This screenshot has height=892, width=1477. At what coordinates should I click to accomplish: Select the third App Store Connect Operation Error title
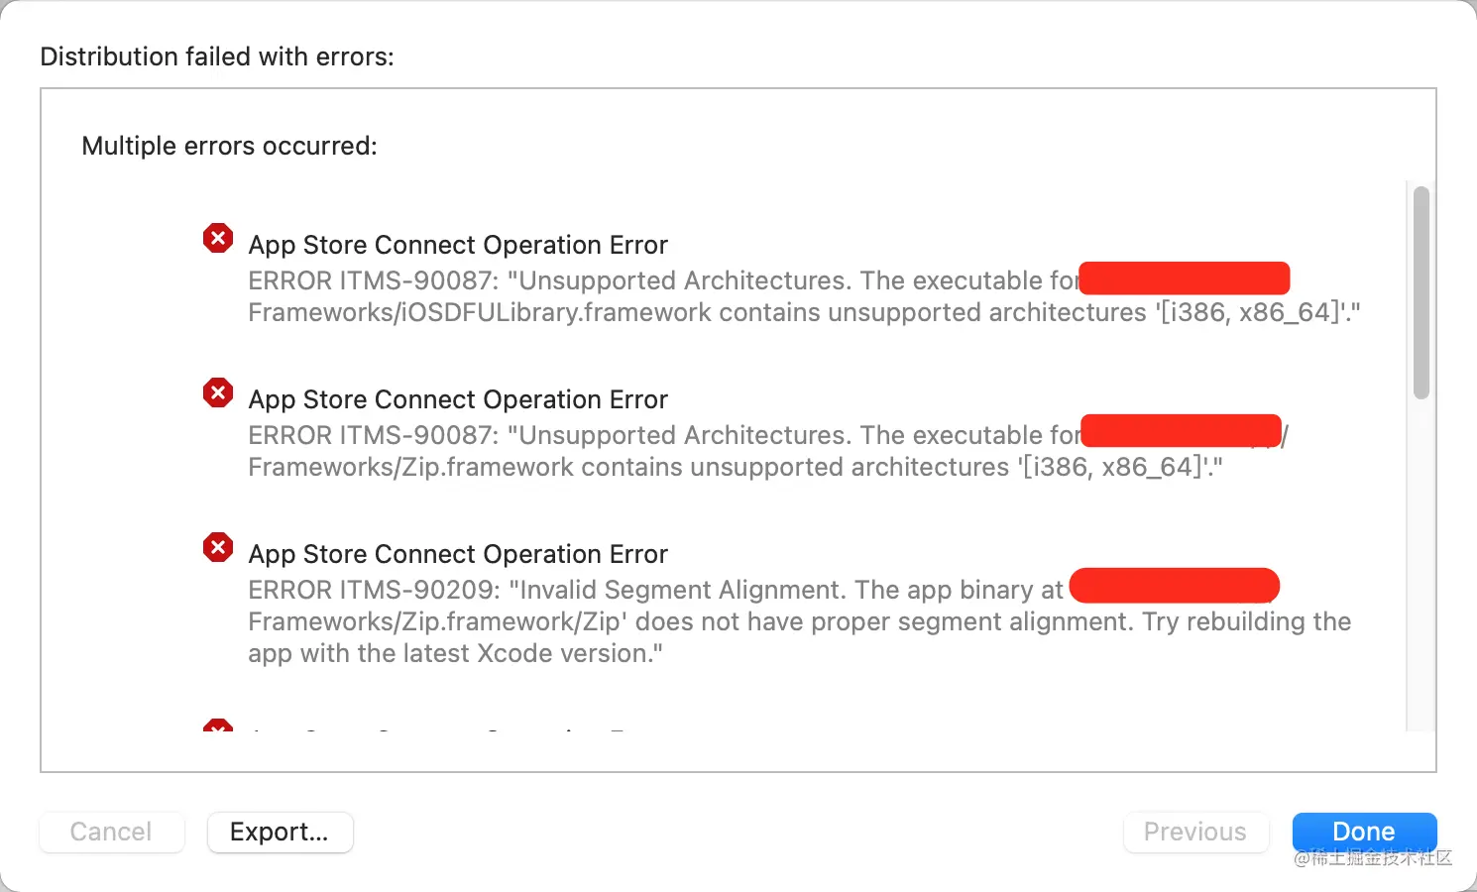tap(458, 554)
